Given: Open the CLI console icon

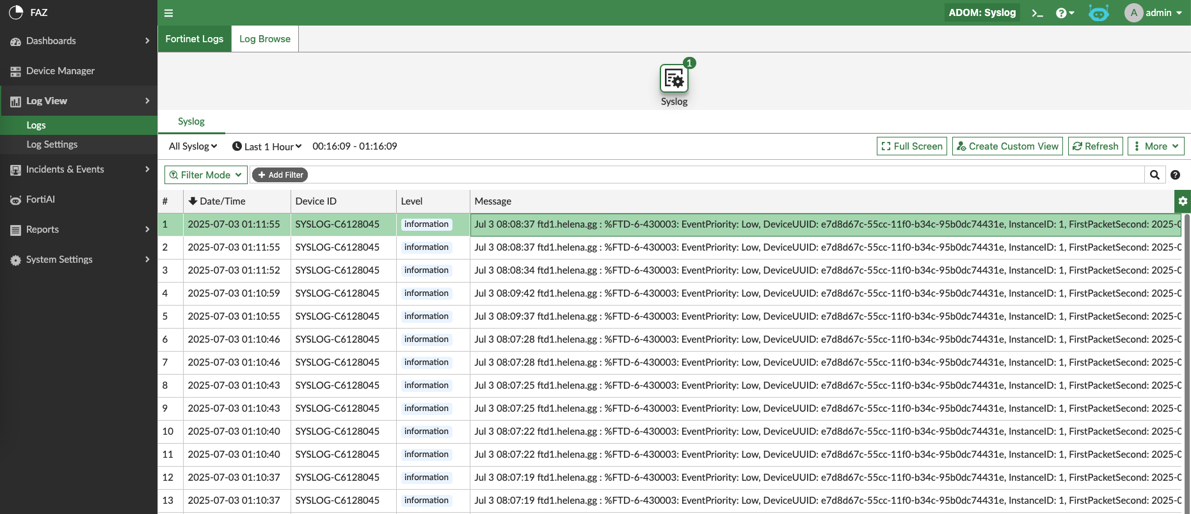Looking at the screenshot, I should [x=1037, y=13].
